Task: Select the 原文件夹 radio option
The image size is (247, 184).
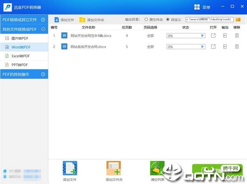Action: pos(146,19)
